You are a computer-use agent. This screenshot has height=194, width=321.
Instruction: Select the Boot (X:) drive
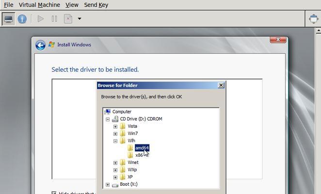(x=129, y=184)
